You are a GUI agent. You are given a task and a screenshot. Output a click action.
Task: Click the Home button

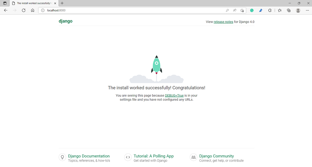click(33, 10)
